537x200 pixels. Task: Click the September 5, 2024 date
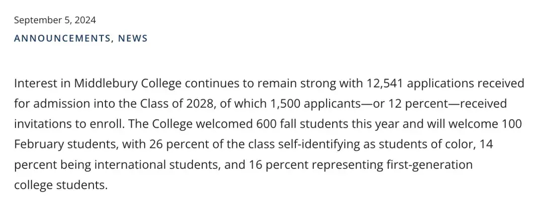pyautogui.click(x=55, y=20)
